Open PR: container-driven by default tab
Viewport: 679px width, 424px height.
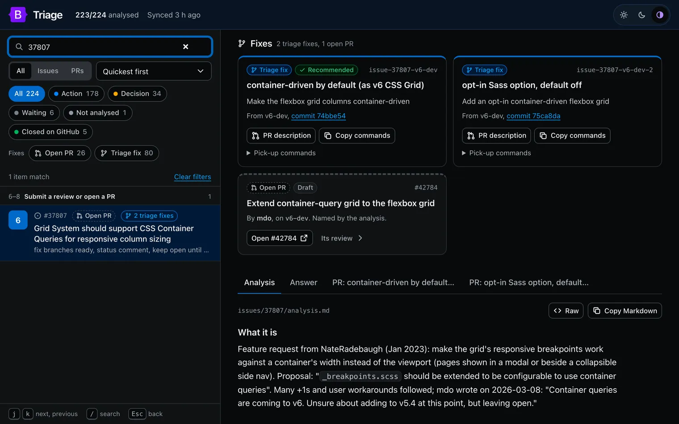pyautogui.click(x=393, y=283)
